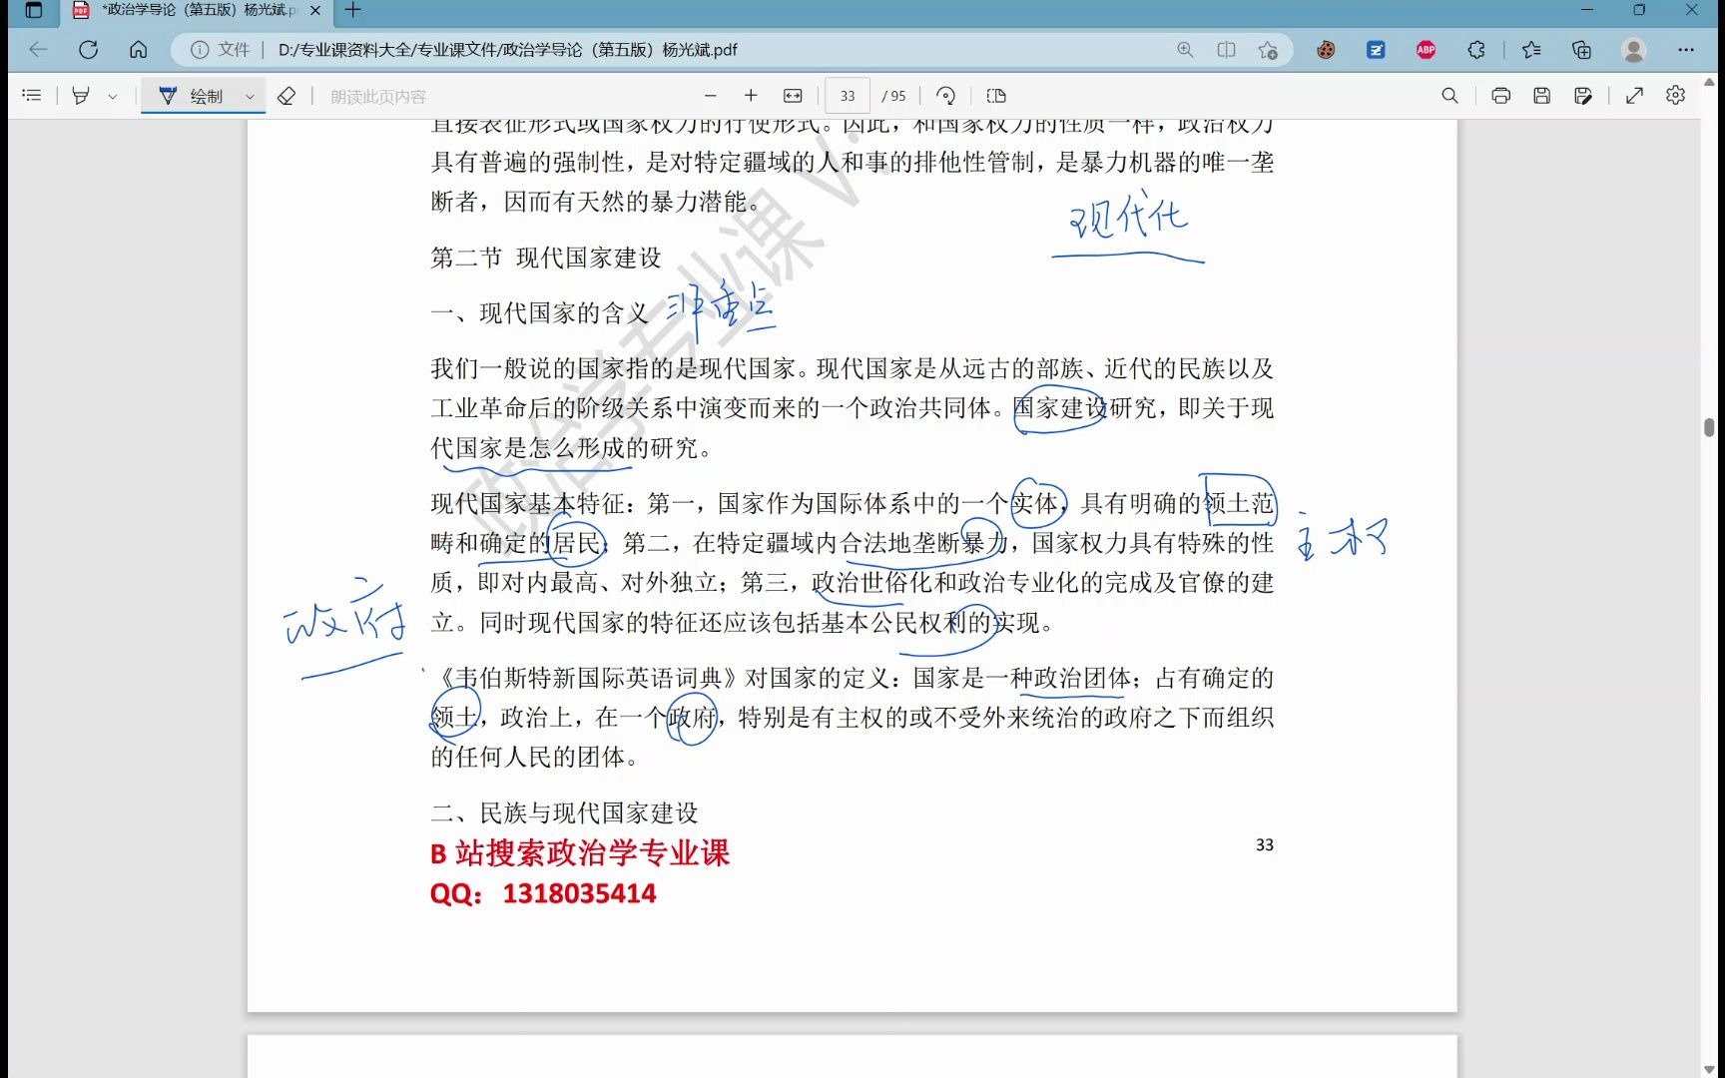Click the scrollbar down arrow
1725x1078 pixels.
pyautogui.click(x=1709, y=1069)
